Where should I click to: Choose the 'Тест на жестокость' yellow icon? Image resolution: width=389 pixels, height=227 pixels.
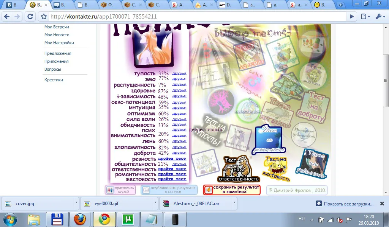pyautogui.click(x=276, y=169)
